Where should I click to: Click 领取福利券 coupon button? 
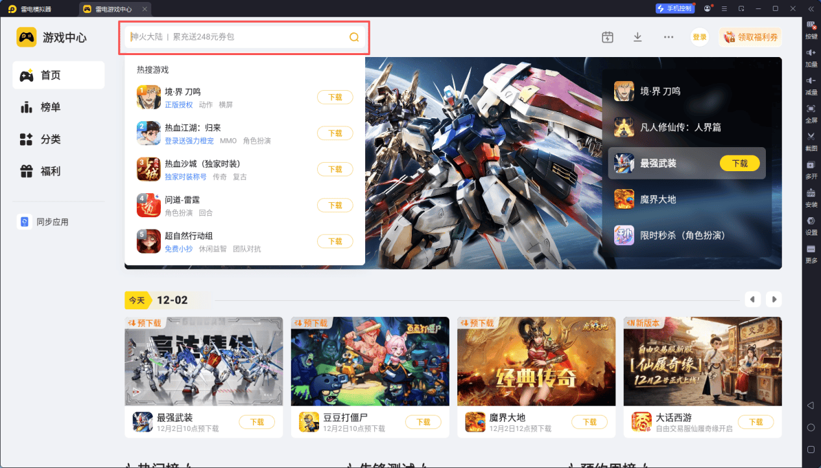pyautogui.click(x=750, y=37)
